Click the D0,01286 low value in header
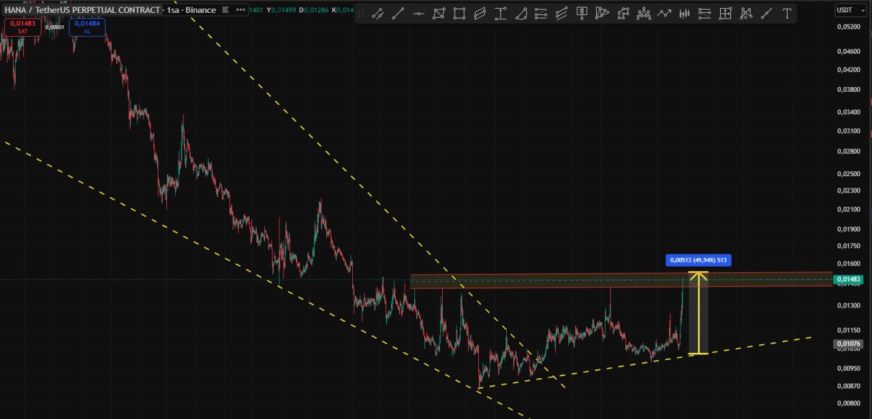872x419 pixels. (315, 10)
